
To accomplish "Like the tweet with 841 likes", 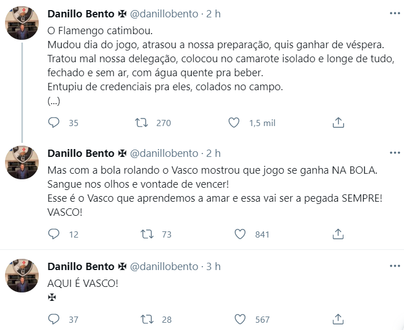I will coord(240,234).
